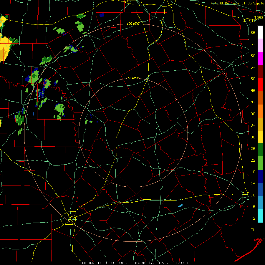The image size is (265, 265).
Task: Click the 66 value on the scale
Action: click(x=253, y=33)
